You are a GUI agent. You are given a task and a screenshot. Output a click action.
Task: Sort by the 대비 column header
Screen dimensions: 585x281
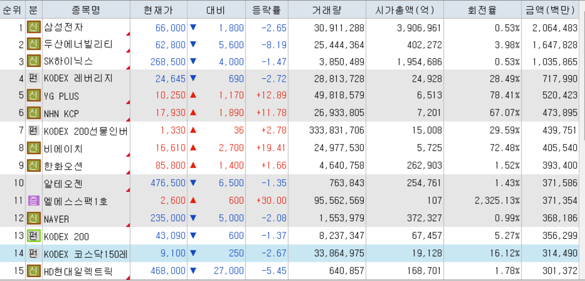216,10
